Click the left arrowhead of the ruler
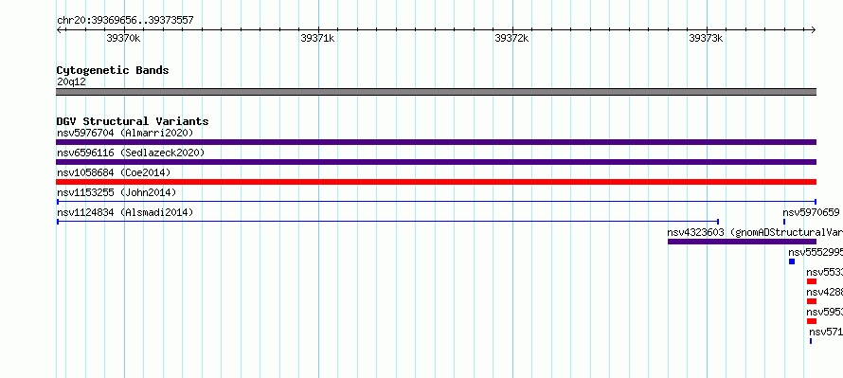 tap(59, 29)
